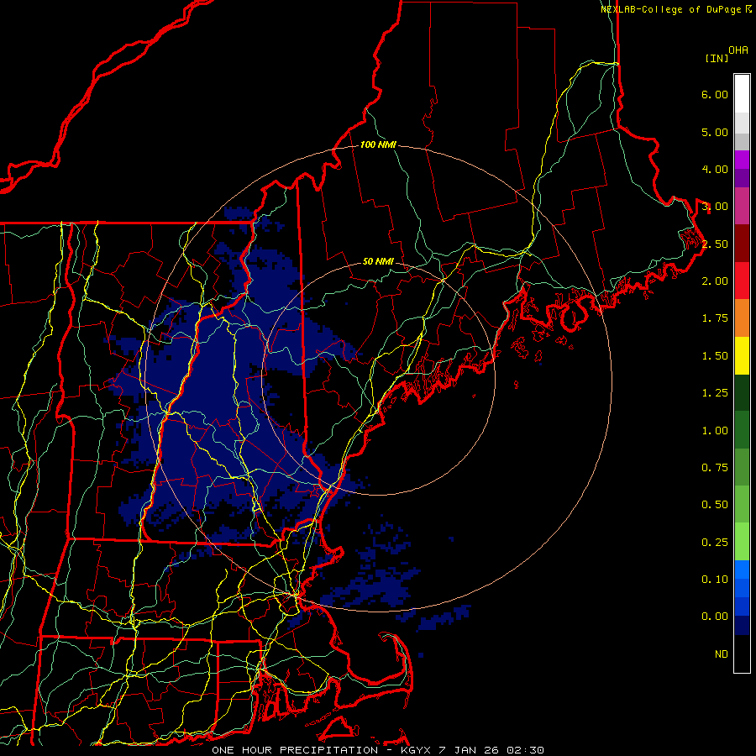Click the ONE HOUR PRECIPITATION title text
Viewport: 756px width, 756px height.
(295, 750)
